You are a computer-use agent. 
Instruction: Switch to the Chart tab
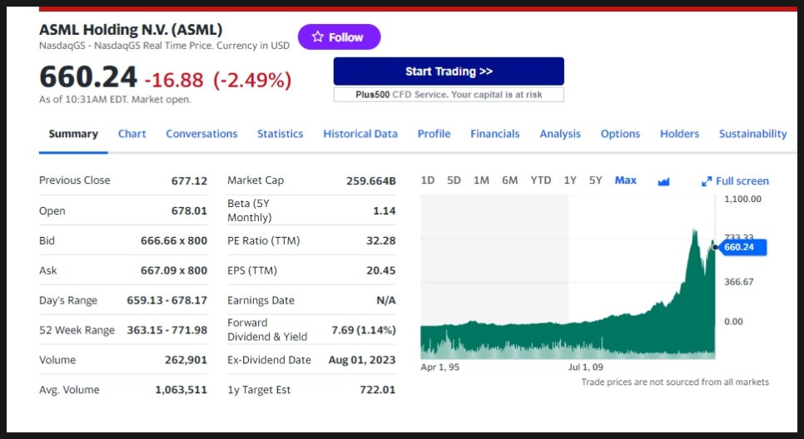coord(132,134)
